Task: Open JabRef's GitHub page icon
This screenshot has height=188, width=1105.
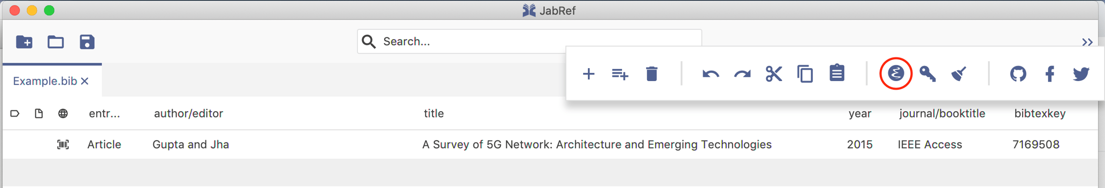Action: [x=1018, y=74]
